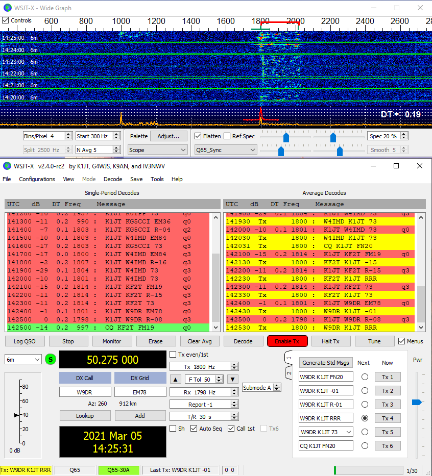Adjust the Tx 1800 Hz spinner
Screen dimensions: 432x476
pyautogui.click(x=234, y=367)
